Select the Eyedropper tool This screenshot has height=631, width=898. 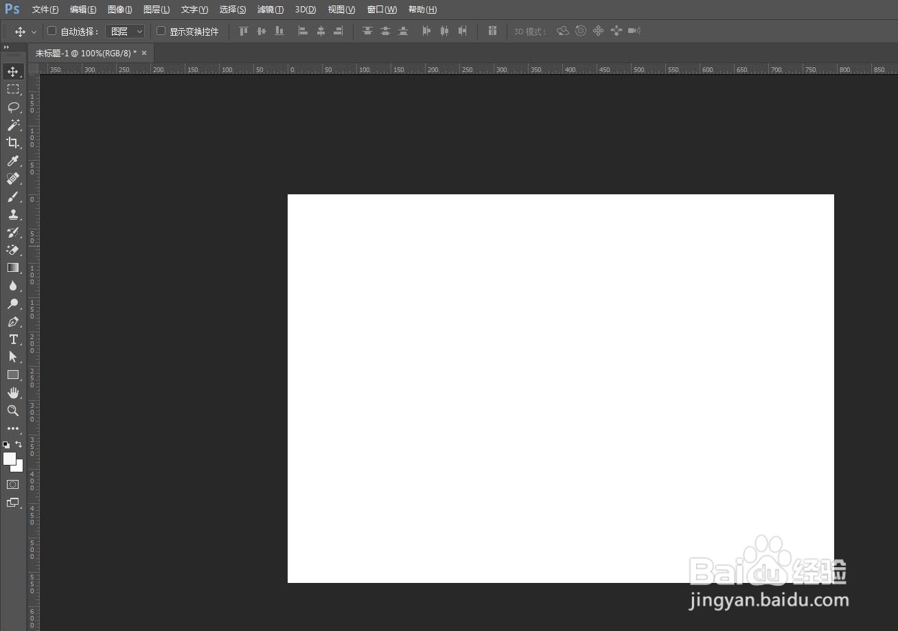13,161
